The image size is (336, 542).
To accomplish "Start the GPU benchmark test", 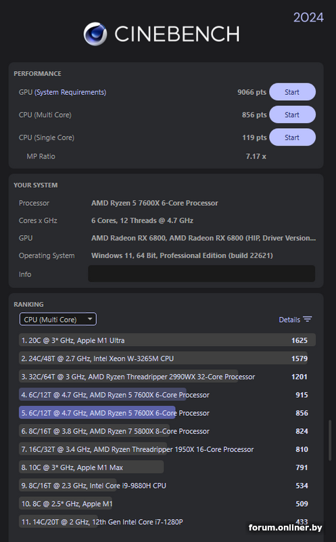I will (x=292, y=92).
